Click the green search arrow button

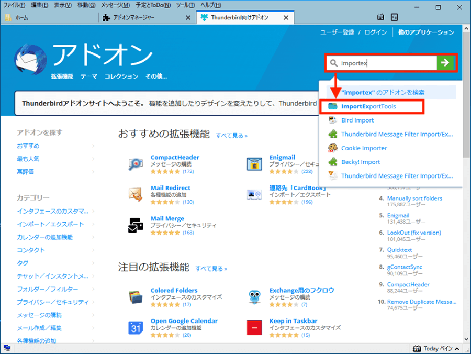tap(445, 63)
